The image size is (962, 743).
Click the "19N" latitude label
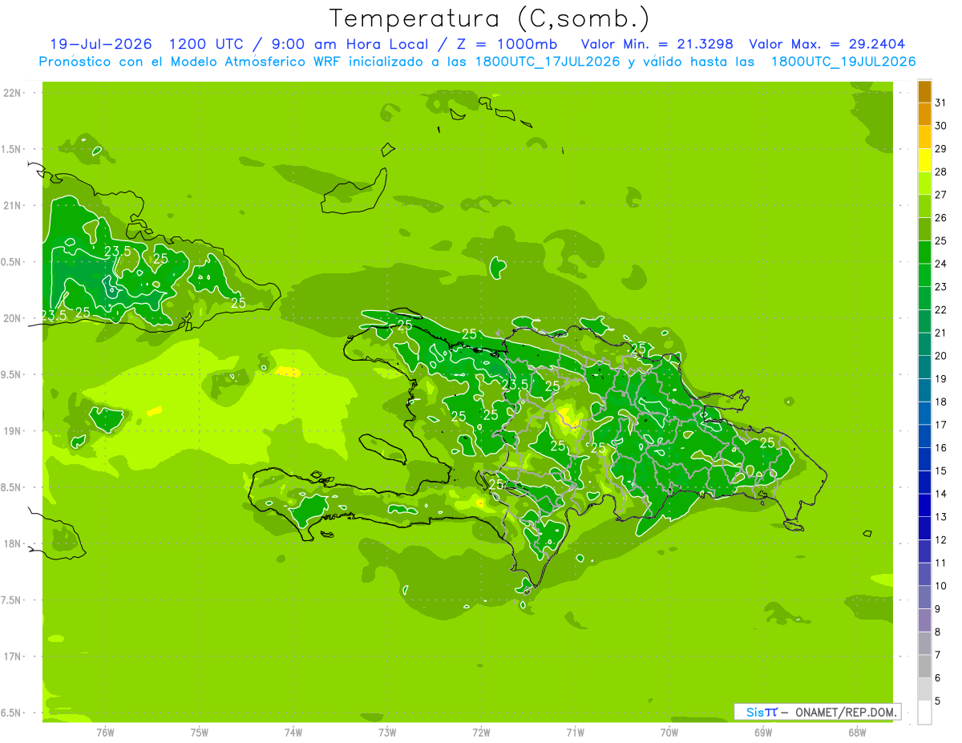(x=12, y=431)
